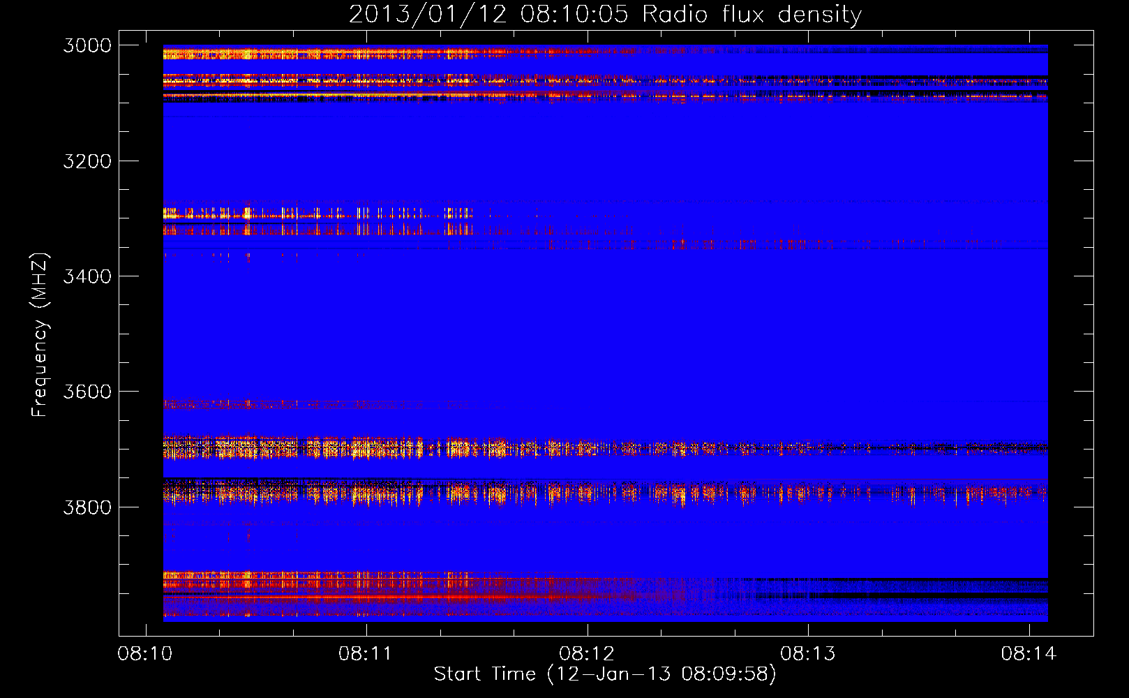The image size is (1129, 698).
Task: Click the 08:11 time axis label
Action: (366, 654)
